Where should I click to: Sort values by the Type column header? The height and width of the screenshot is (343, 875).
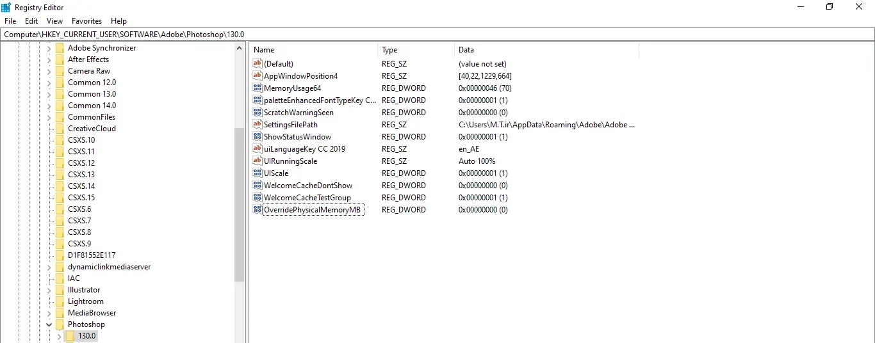click(x=416, y=50)
